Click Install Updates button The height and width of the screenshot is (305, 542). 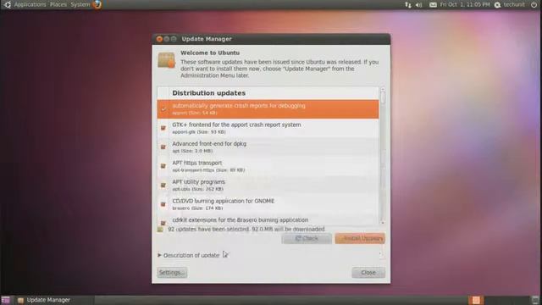coord(360,238)
